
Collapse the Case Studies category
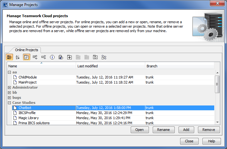click(x=10, y=103)
